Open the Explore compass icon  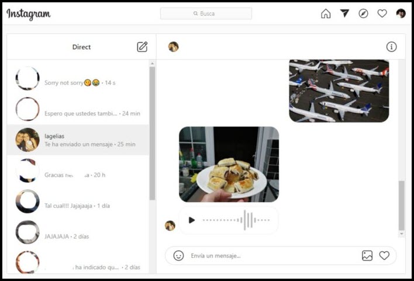[x=363, y=13]
